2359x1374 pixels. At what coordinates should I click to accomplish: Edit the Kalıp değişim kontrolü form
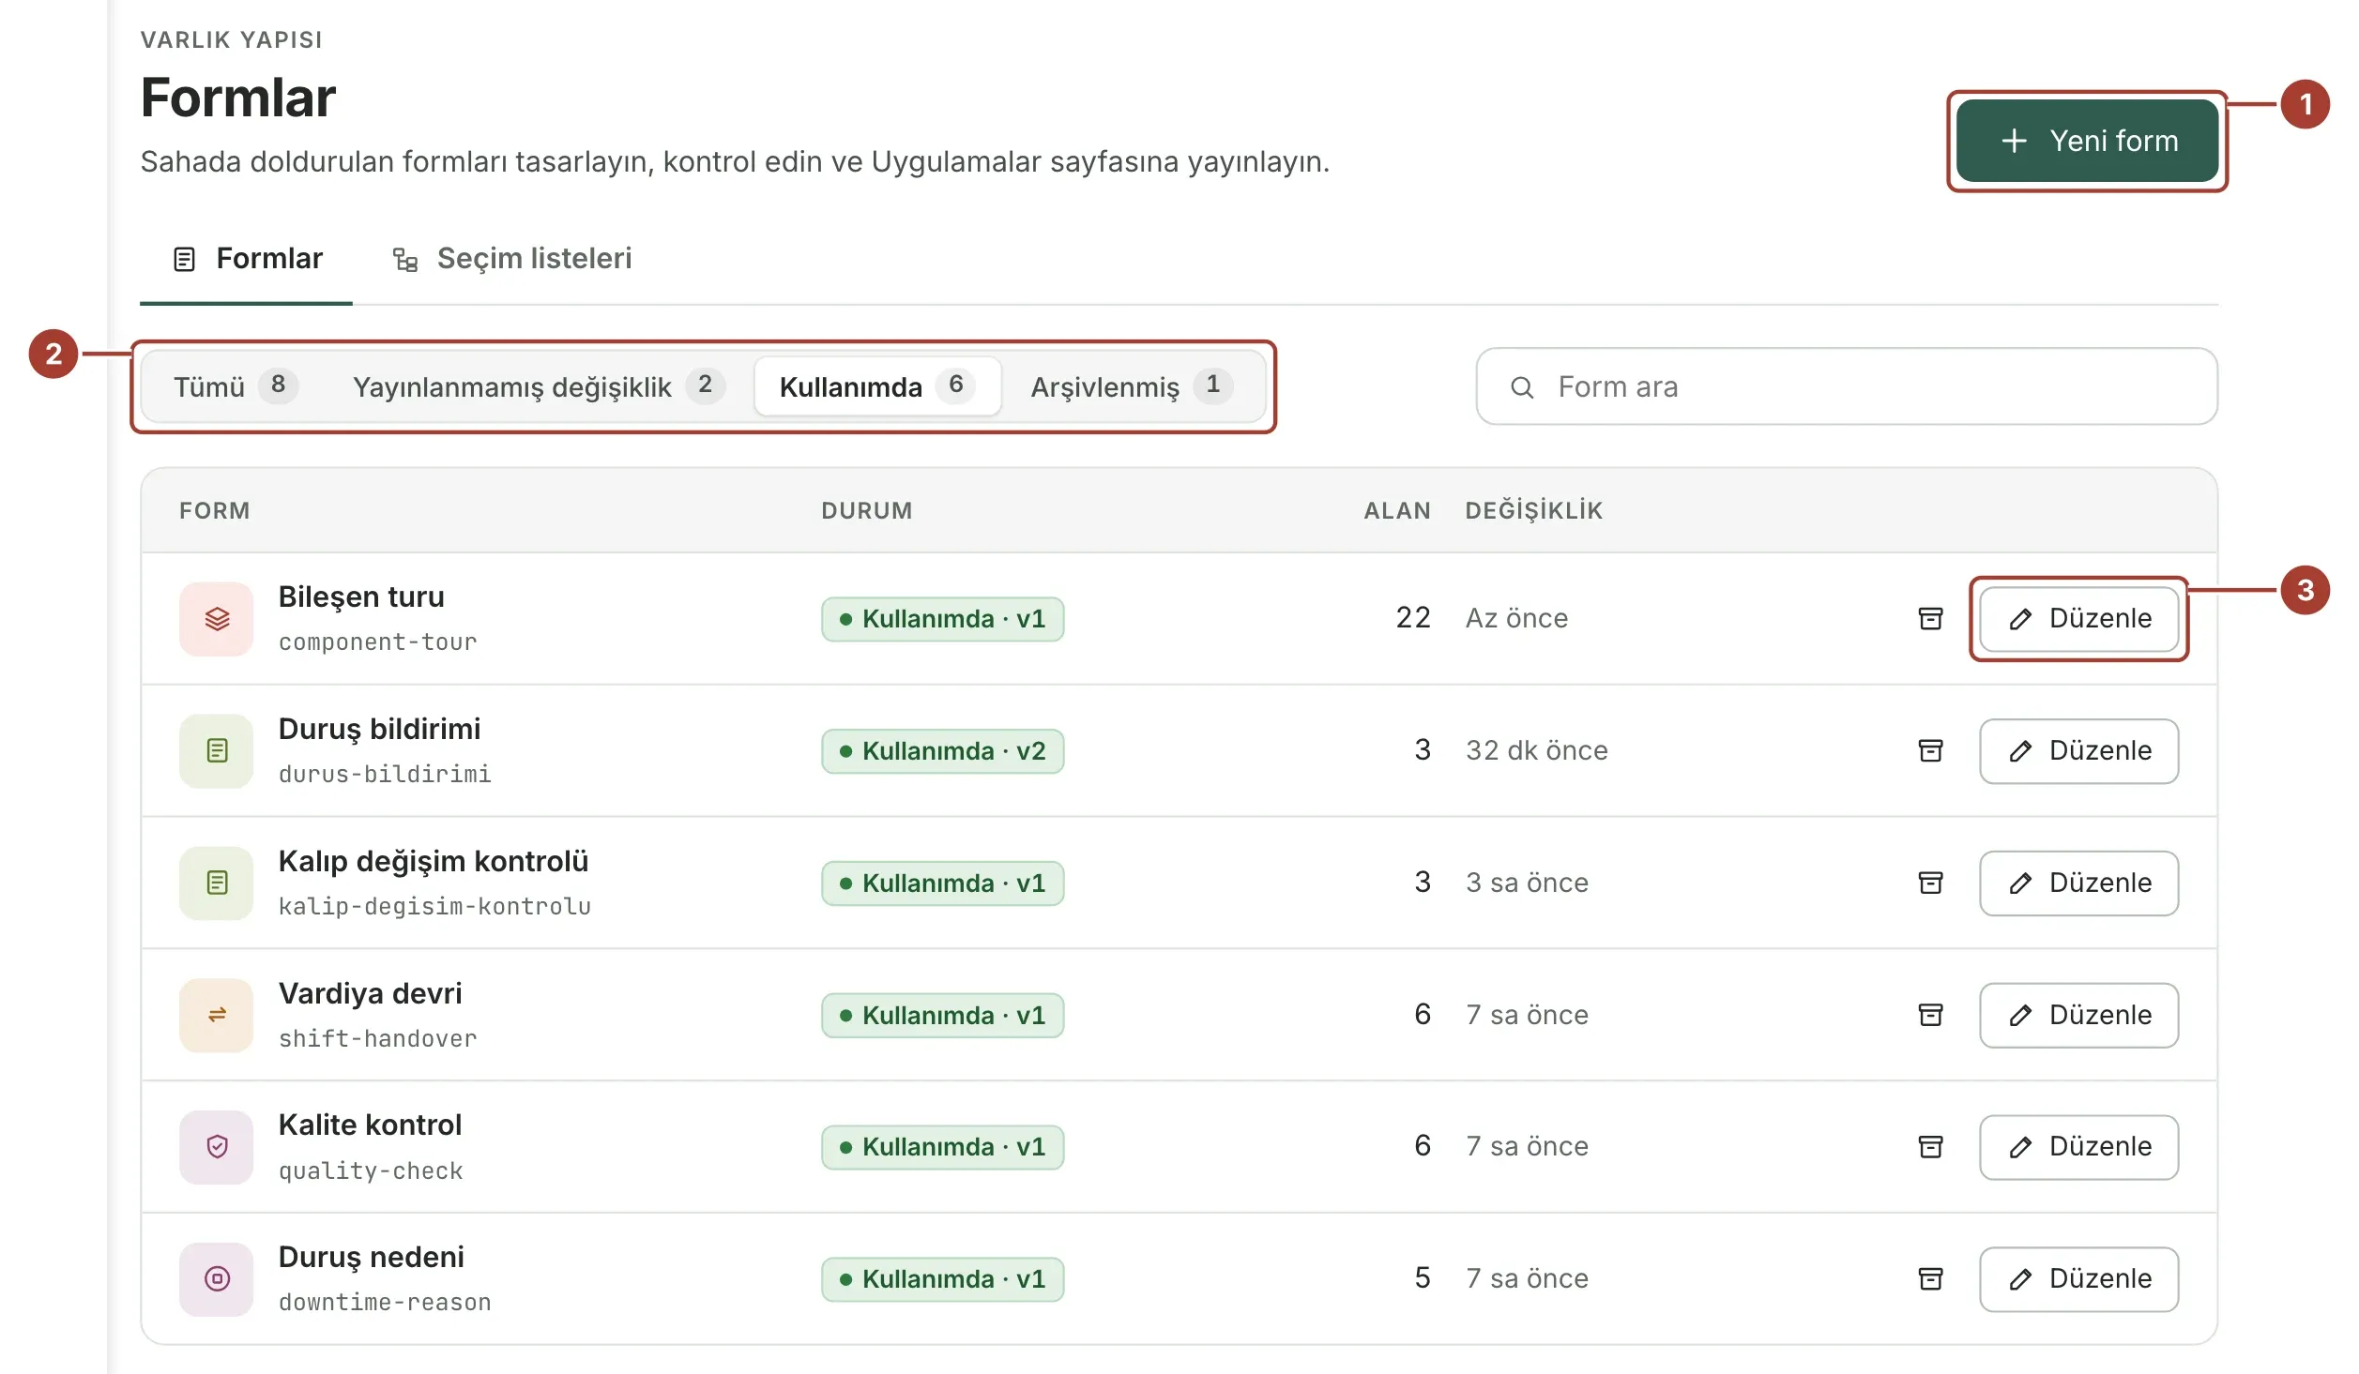(2078, 883)
